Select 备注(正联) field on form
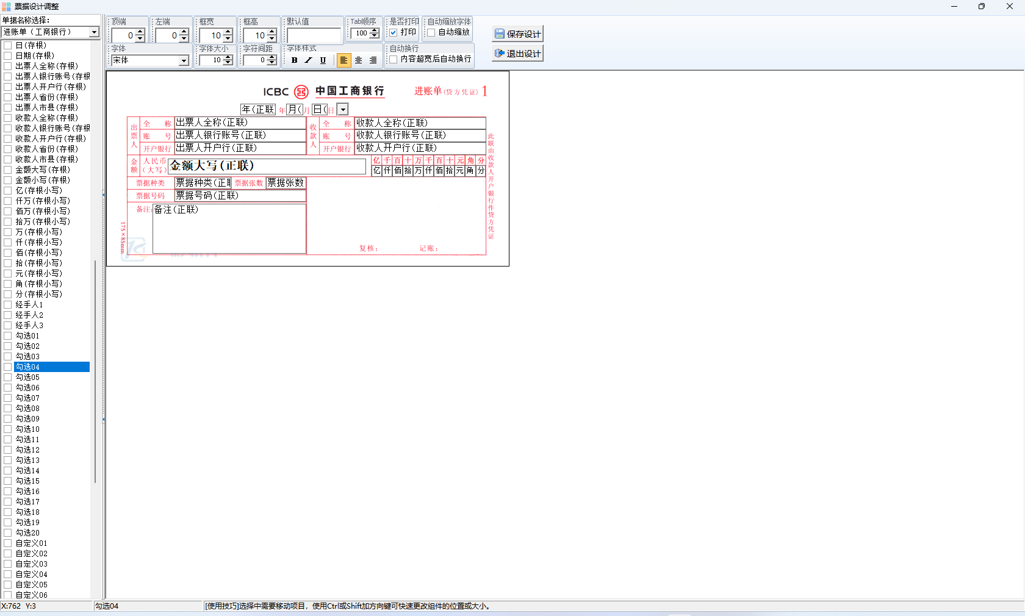This screenshot has width=1025, height=616. [229, 229]
